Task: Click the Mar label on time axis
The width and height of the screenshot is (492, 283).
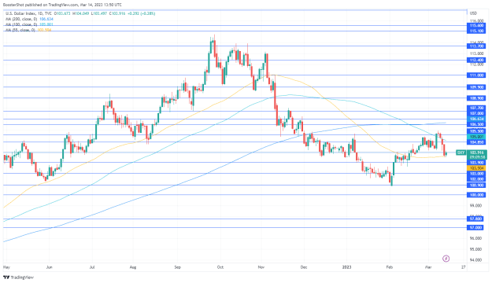Action: (x=428, y=267)
